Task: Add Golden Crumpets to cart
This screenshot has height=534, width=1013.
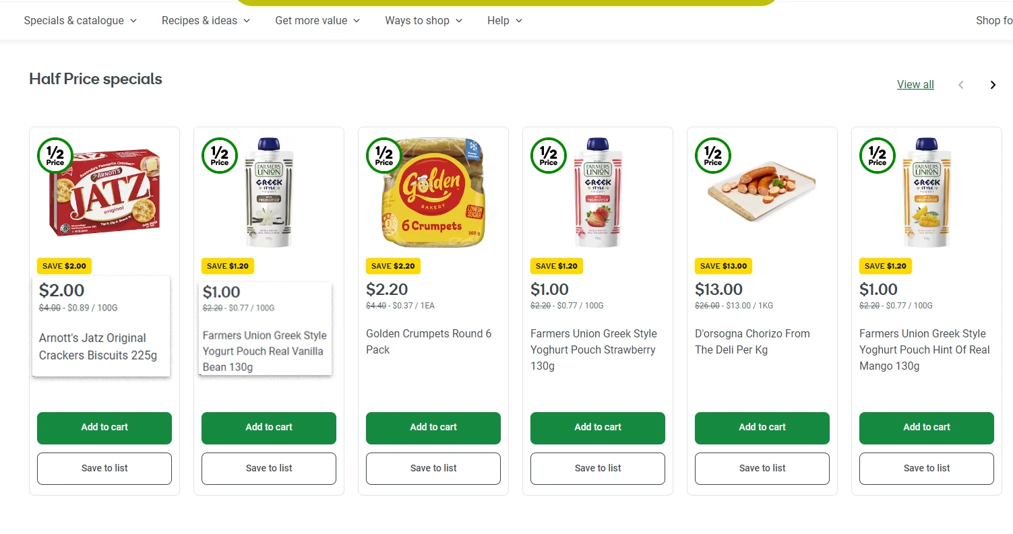Action: 433,428
